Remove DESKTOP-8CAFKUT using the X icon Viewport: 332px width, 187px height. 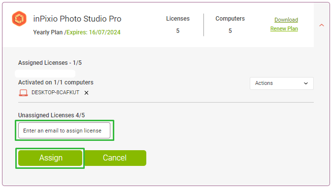(x=86, y=93)
